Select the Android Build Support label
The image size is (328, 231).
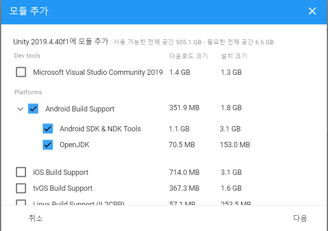point(80,109)
